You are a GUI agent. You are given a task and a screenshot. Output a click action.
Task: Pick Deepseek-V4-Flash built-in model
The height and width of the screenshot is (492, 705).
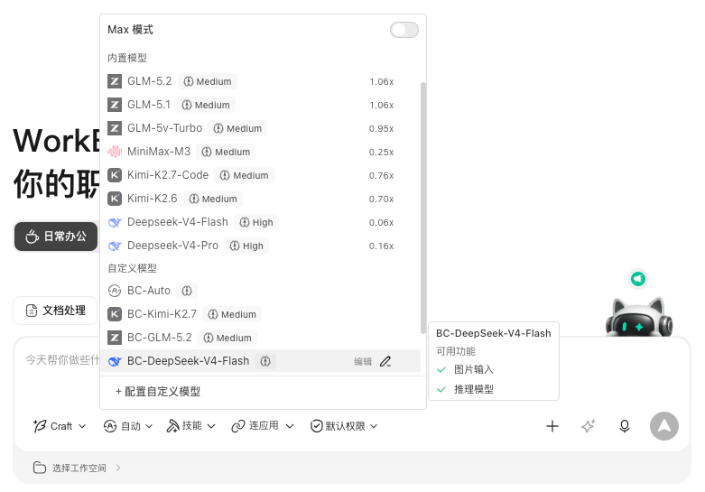click(261, 222)
